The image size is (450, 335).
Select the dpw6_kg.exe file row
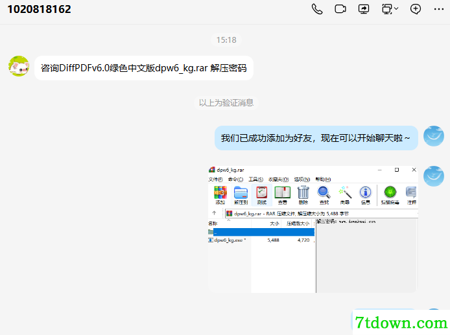click(x=261, y=240)
